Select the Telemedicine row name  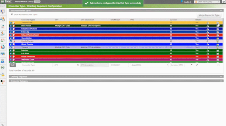point(27,23)
